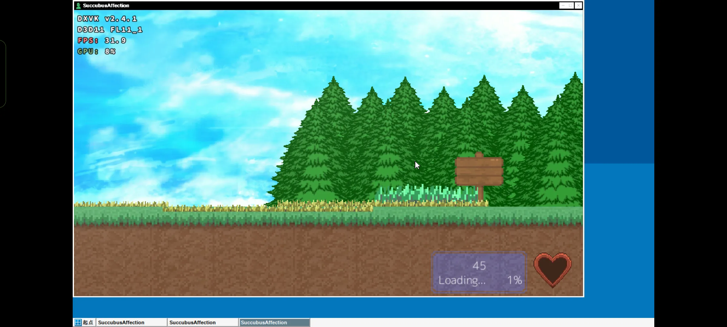Click the D3D11 feature level overlay line
The width and height of the screenshot is (727, 327).
click(x=109, y=30)
